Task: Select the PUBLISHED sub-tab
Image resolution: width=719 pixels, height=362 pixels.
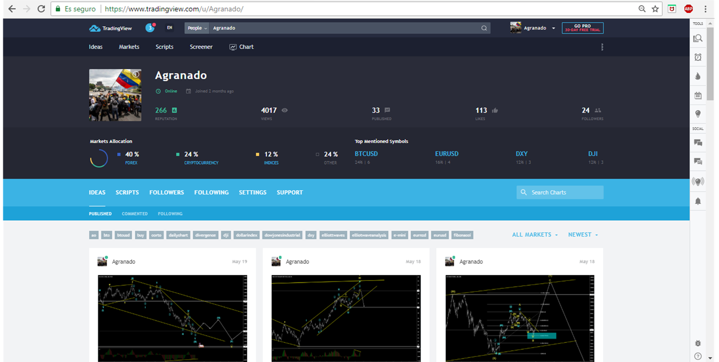Action: coord(100,214)
